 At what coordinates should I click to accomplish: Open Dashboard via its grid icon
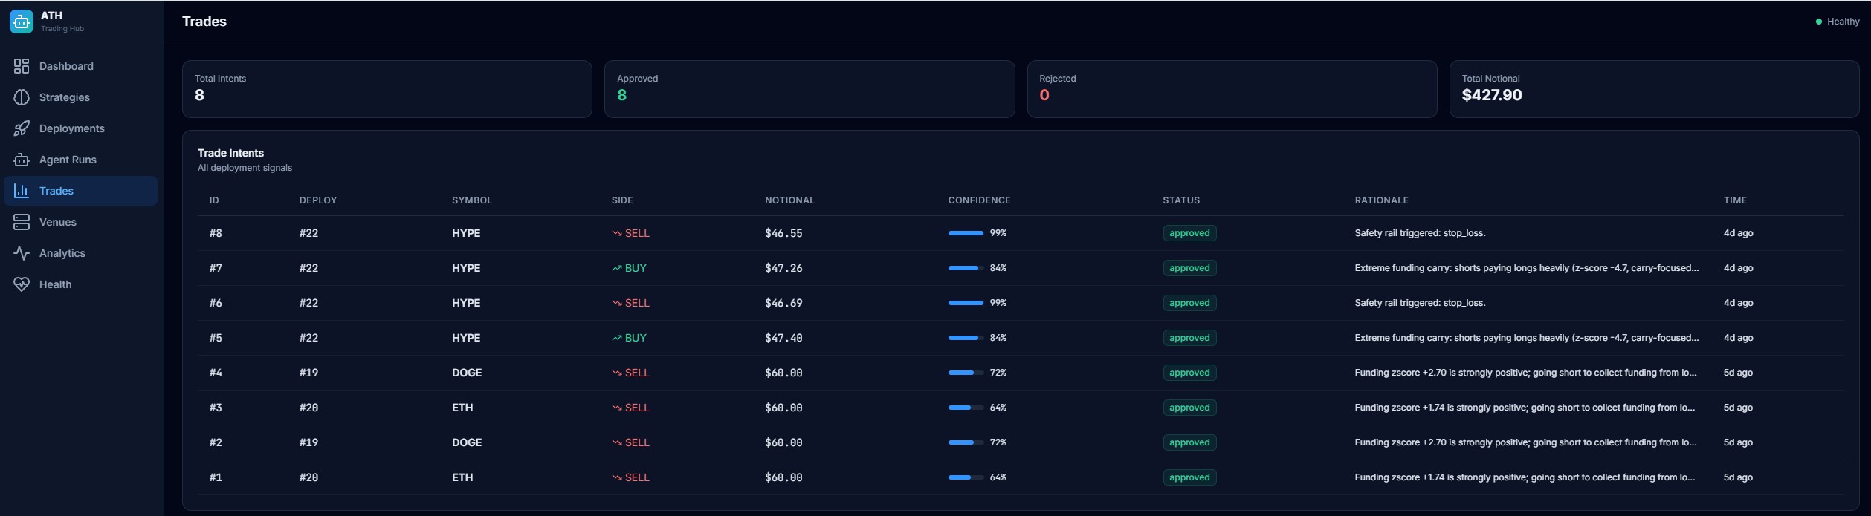[22, 66]
